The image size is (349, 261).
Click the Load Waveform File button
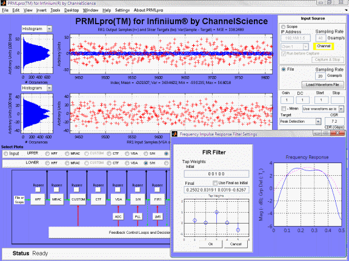pos(322,85)
